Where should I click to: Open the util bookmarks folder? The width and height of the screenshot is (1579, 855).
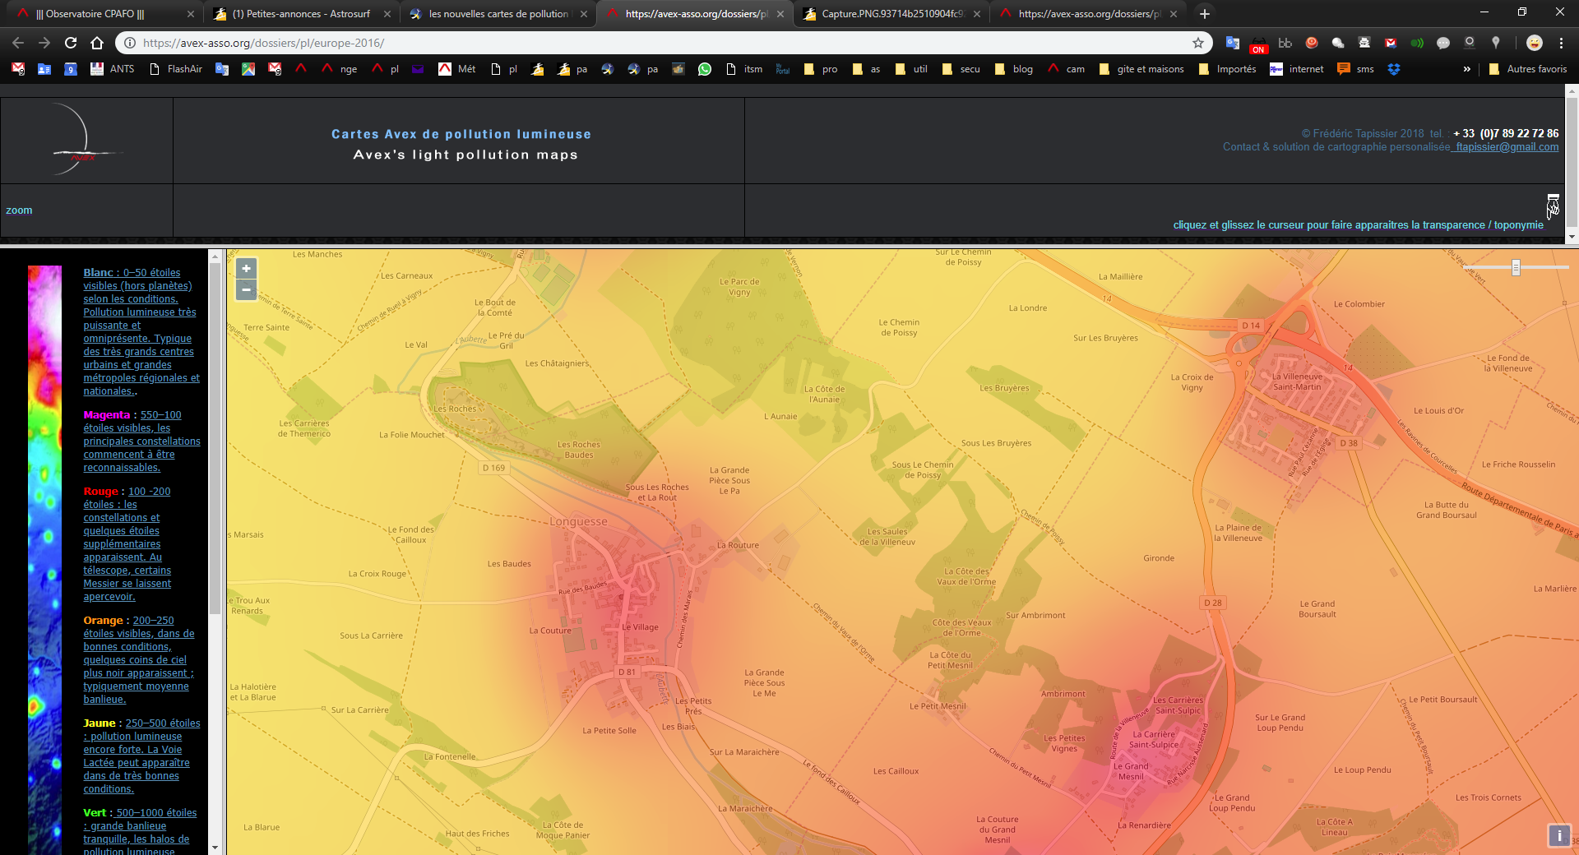911,69
